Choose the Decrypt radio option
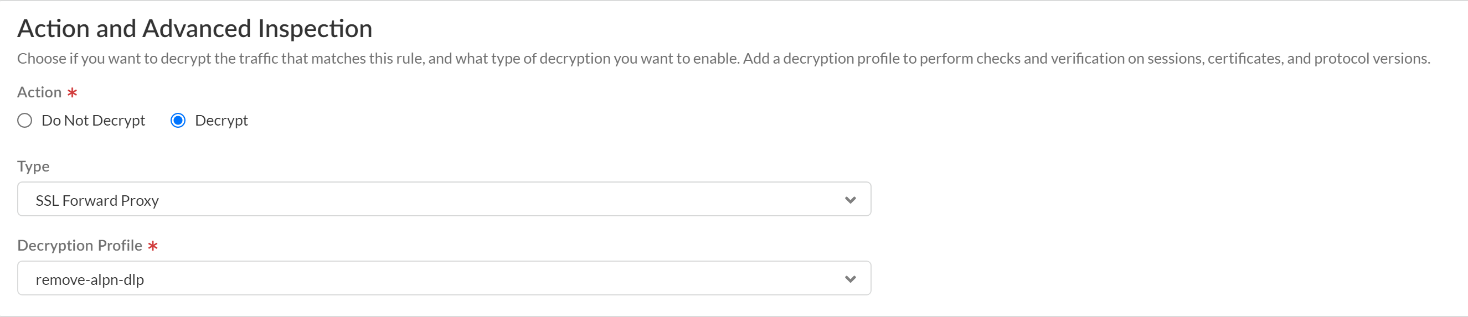 coord(178,121)
